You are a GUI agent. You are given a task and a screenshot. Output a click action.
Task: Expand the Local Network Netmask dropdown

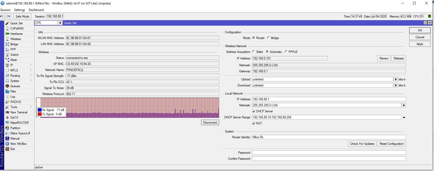404,105
